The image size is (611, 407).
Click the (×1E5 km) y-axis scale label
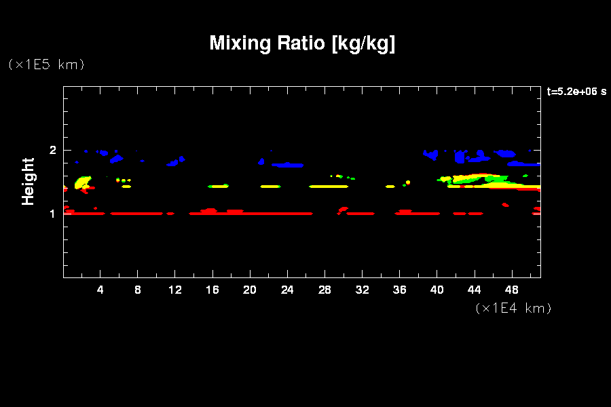46,64
